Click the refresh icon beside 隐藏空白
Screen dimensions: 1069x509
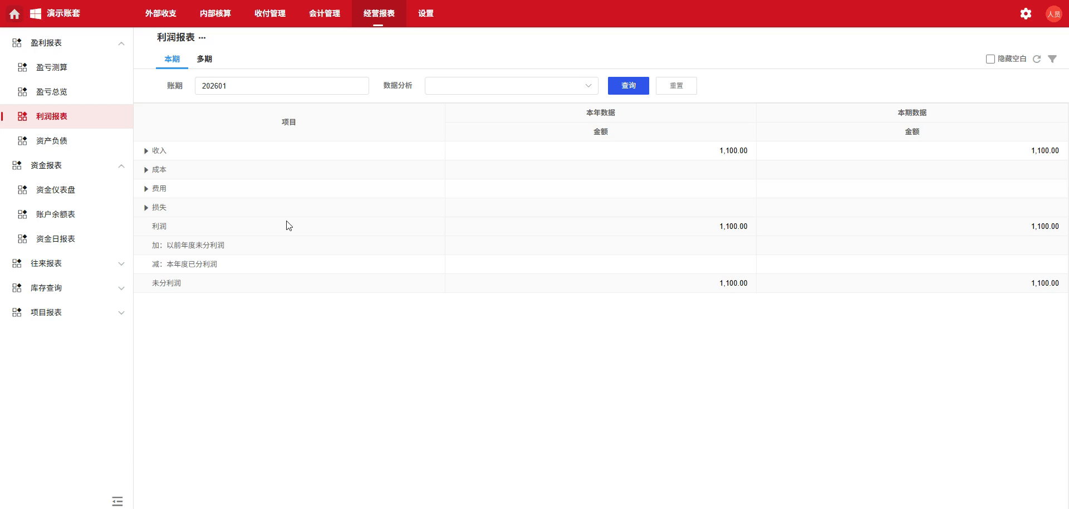(x=1037, y=59)
